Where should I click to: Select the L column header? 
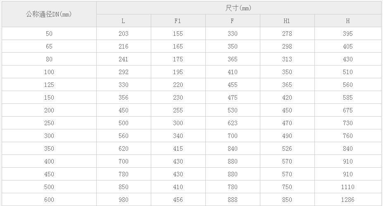(124, 21)
